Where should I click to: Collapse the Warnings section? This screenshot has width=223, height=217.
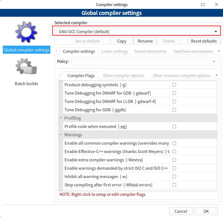pyautogui.click(x=61, y=135)
